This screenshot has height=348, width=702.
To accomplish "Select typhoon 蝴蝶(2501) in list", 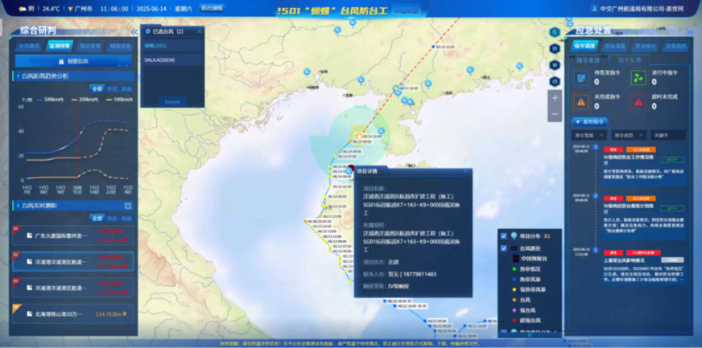I will (172, 46).
